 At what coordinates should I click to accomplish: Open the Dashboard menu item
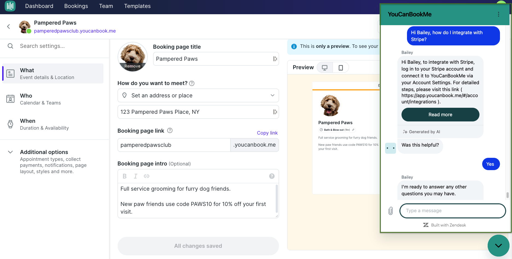pyautogui.click(x=39, y=6)
